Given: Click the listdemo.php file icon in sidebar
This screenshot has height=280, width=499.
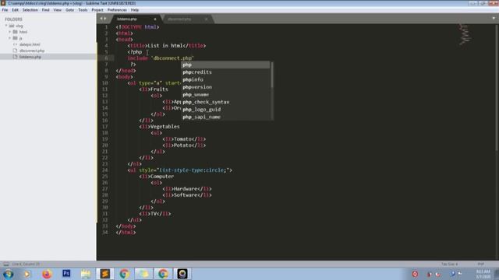Looking at the screenshot, I should click(x=15, y=57).
